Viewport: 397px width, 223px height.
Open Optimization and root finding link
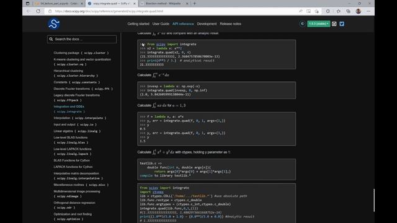pyautogui.click(x=73, y=216)
